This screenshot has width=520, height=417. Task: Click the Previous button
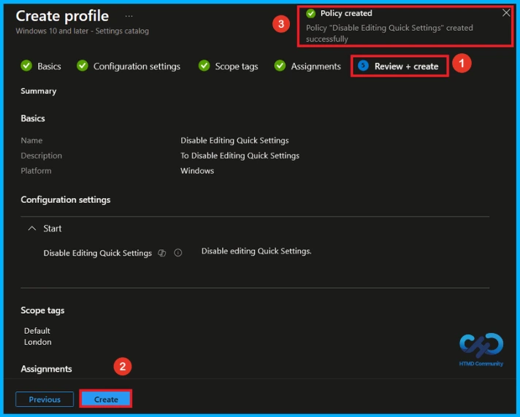pos(45,399)
